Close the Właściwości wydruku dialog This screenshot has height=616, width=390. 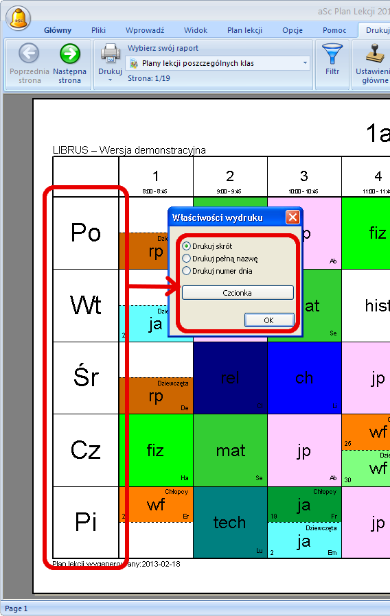[293, 217]
